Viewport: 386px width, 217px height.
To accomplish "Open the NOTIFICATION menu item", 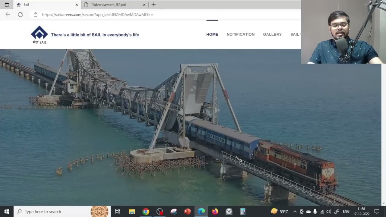I will [x=240, y=34].
